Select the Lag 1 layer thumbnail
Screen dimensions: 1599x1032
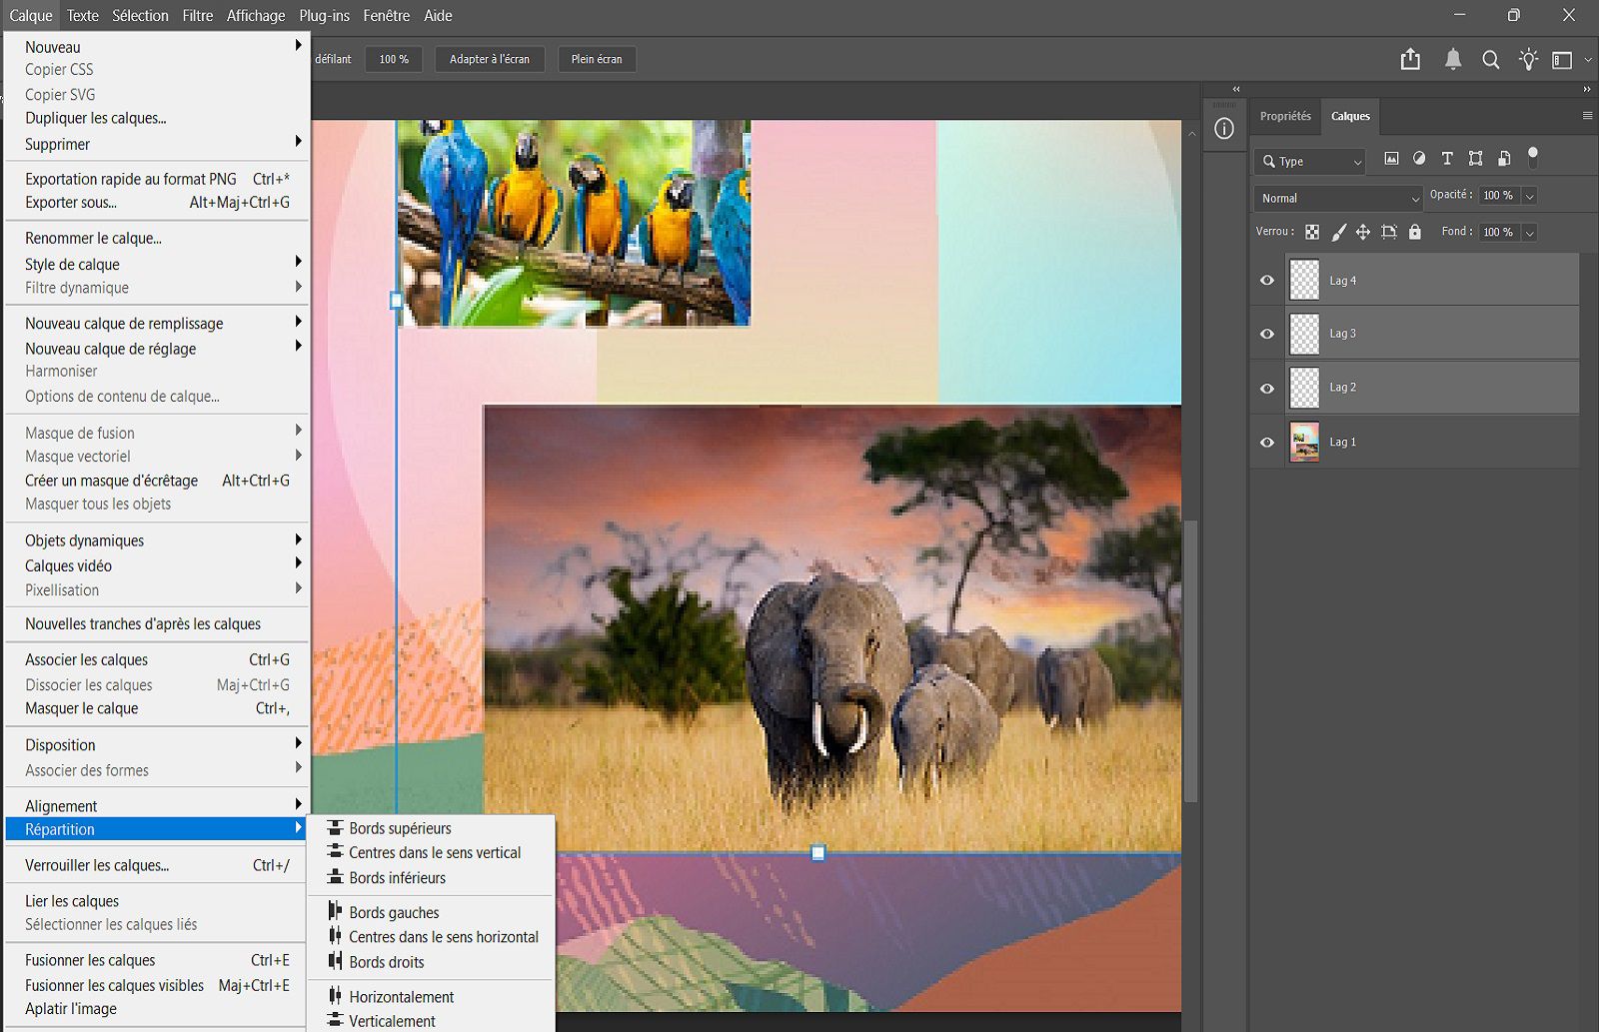coord(1304,442)
